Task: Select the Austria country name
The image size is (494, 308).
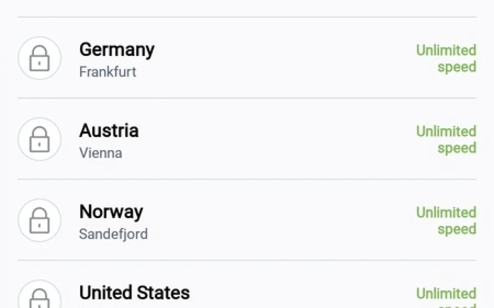Action: click(x=109, y=131)
